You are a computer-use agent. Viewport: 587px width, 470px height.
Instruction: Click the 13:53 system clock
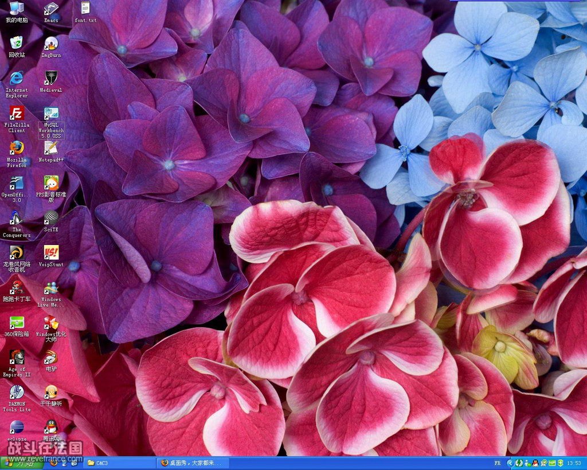click(574, 463)
